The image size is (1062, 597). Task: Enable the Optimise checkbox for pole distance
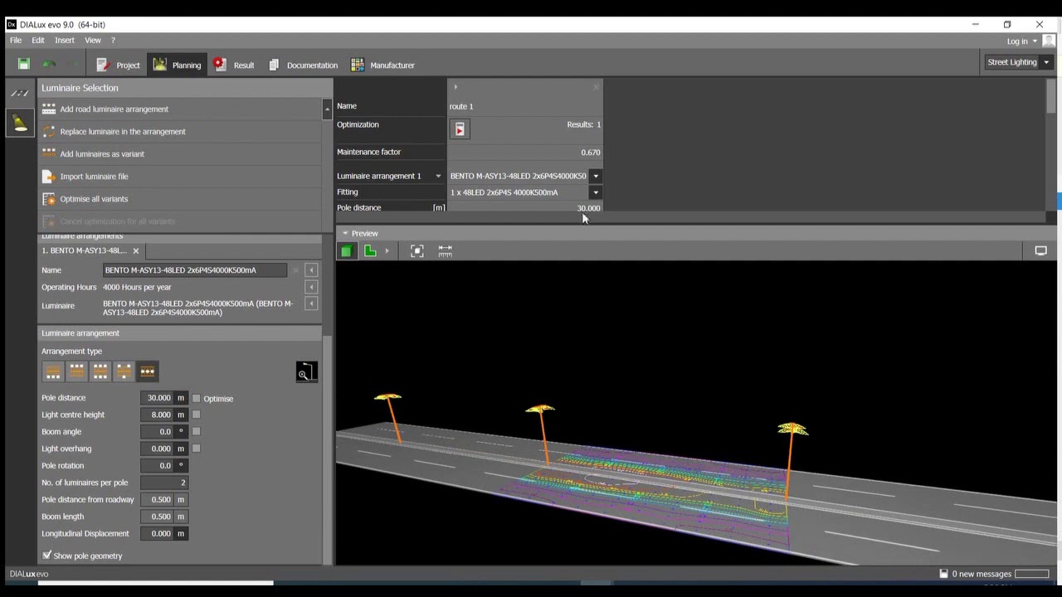197,399
